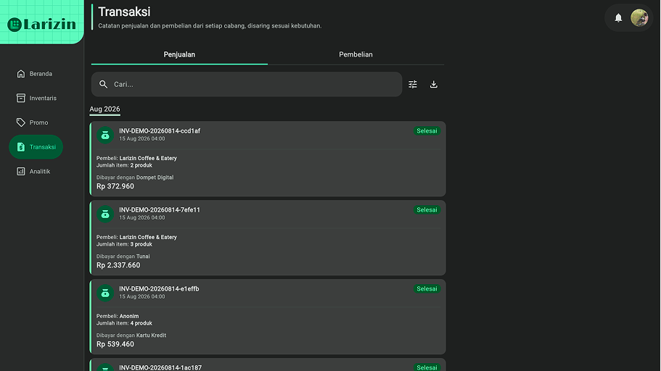661x371 pixels.
Task: Click the Aug 2026 month header
Action: coord(104,109)
